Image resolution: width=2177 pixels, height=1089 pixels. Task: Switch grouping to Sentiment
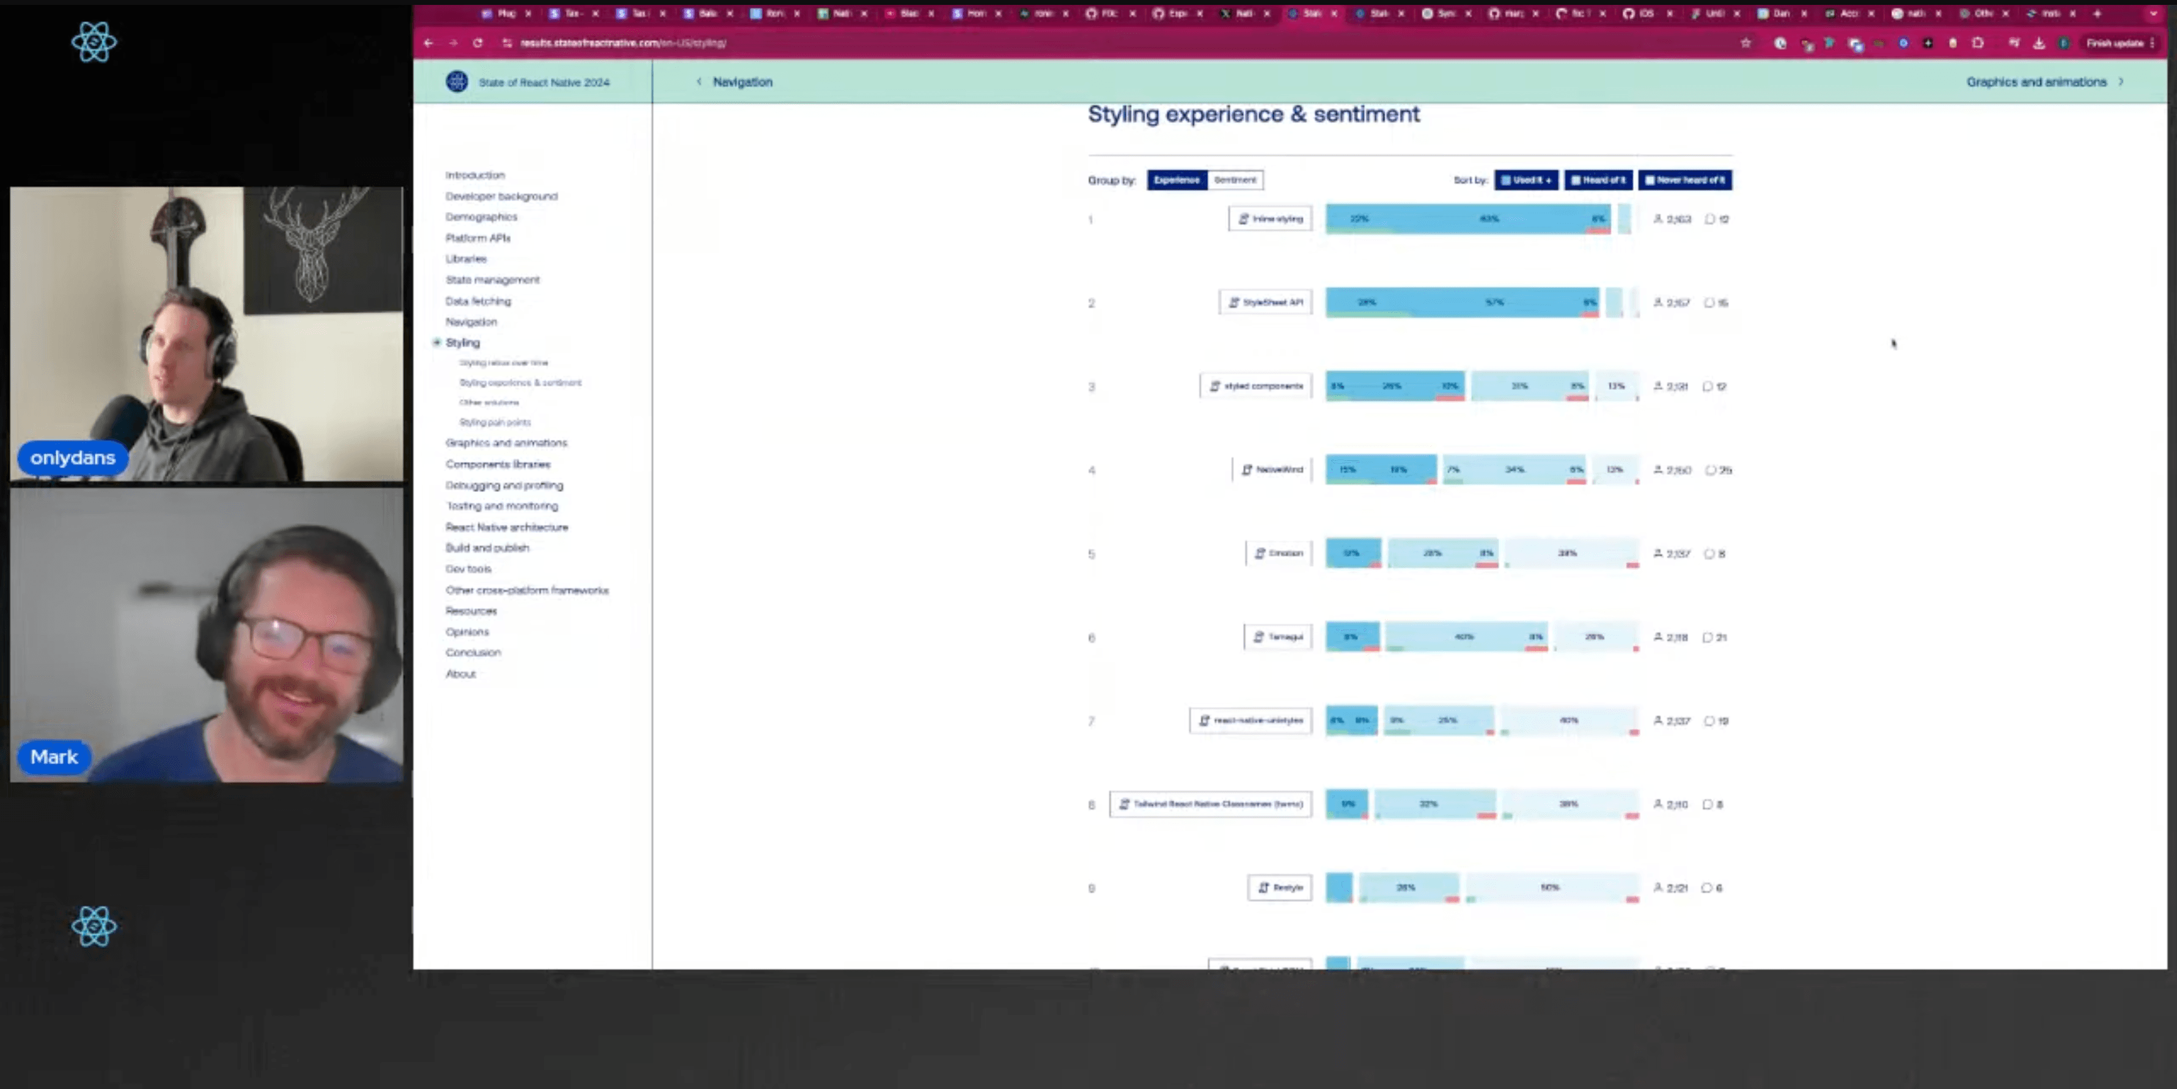(x=1235, y=180)
